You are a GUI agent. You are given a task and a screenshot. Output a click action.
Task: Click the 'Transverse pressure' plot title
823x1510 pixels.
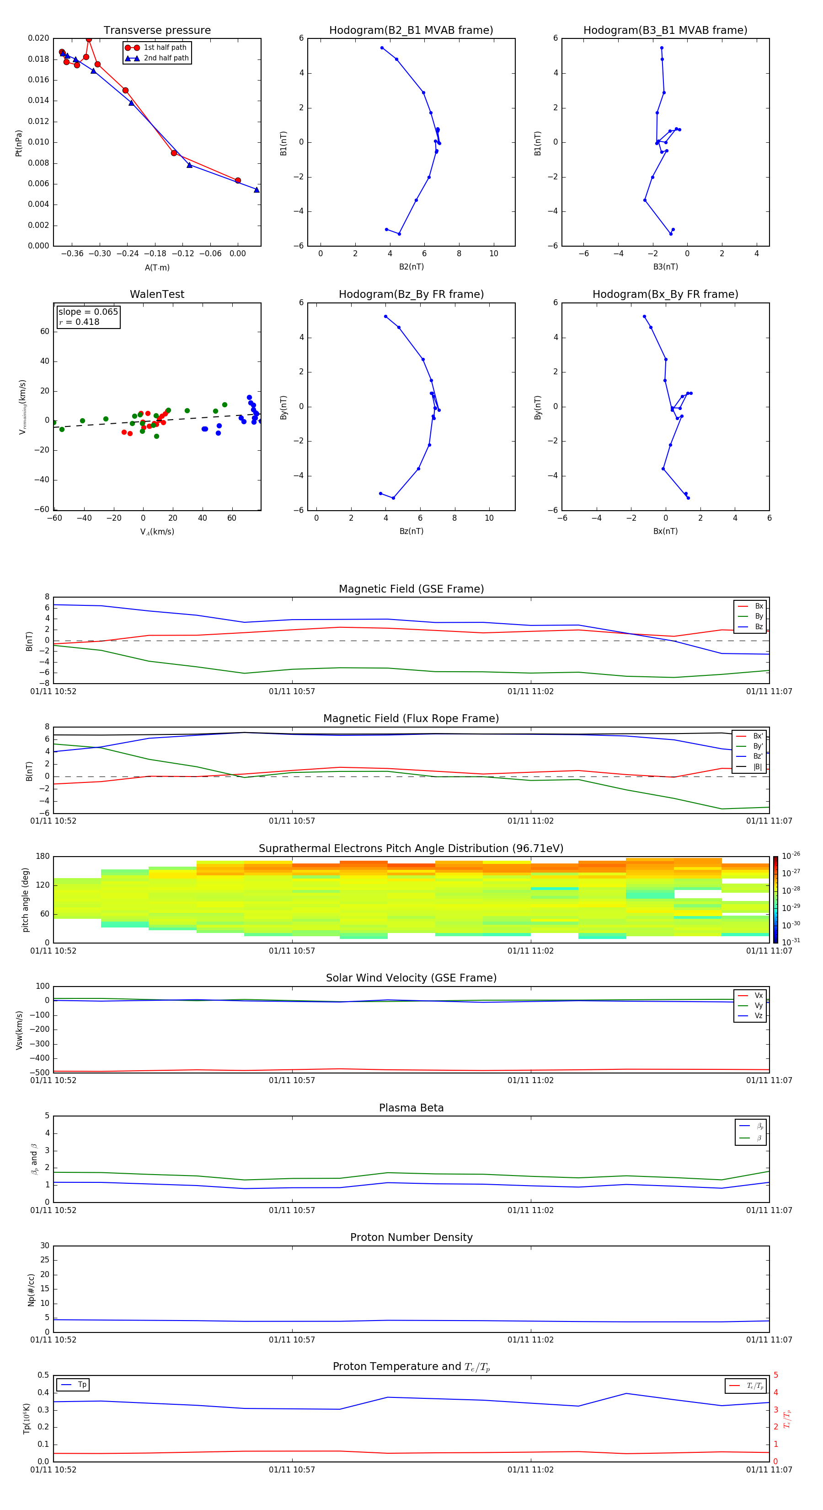157,31
